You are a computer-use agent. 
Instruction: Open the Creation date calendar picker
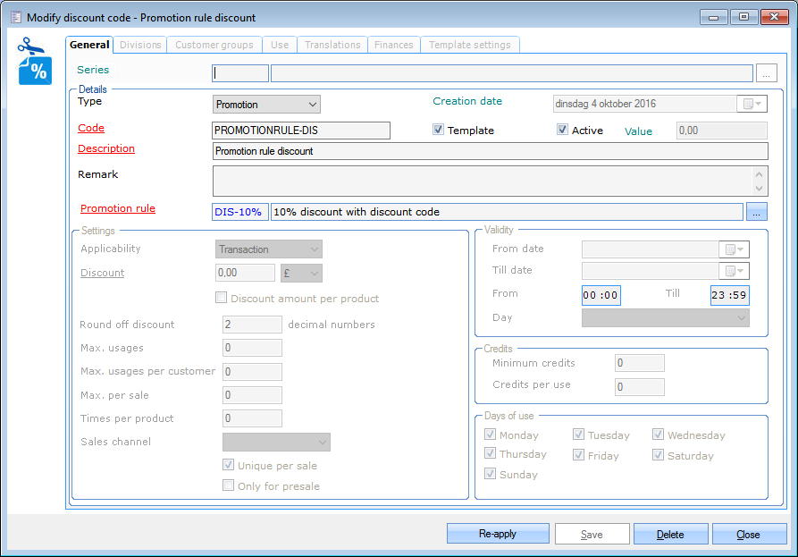pyautogui.click(x=751, y=104)
